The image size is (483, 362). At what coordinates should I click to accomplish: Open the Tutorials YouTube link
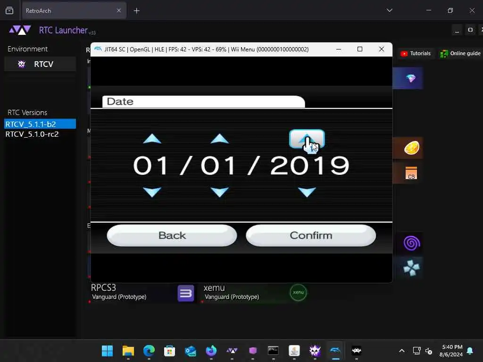[x=415, y=54]
